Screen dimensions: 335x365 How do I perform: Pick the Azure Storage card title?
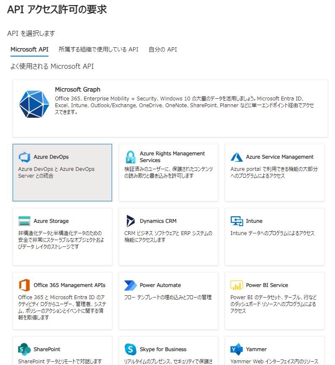(x=51, y=221)
